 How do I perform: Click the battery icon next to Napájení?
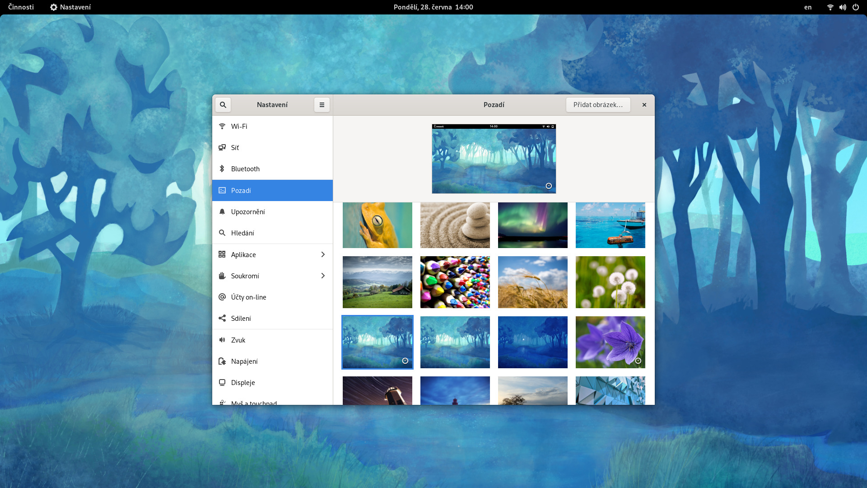222,361
